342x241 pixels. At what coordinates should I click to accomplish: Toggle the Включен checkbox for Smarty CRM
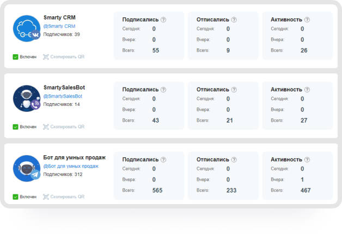(15, 57)
